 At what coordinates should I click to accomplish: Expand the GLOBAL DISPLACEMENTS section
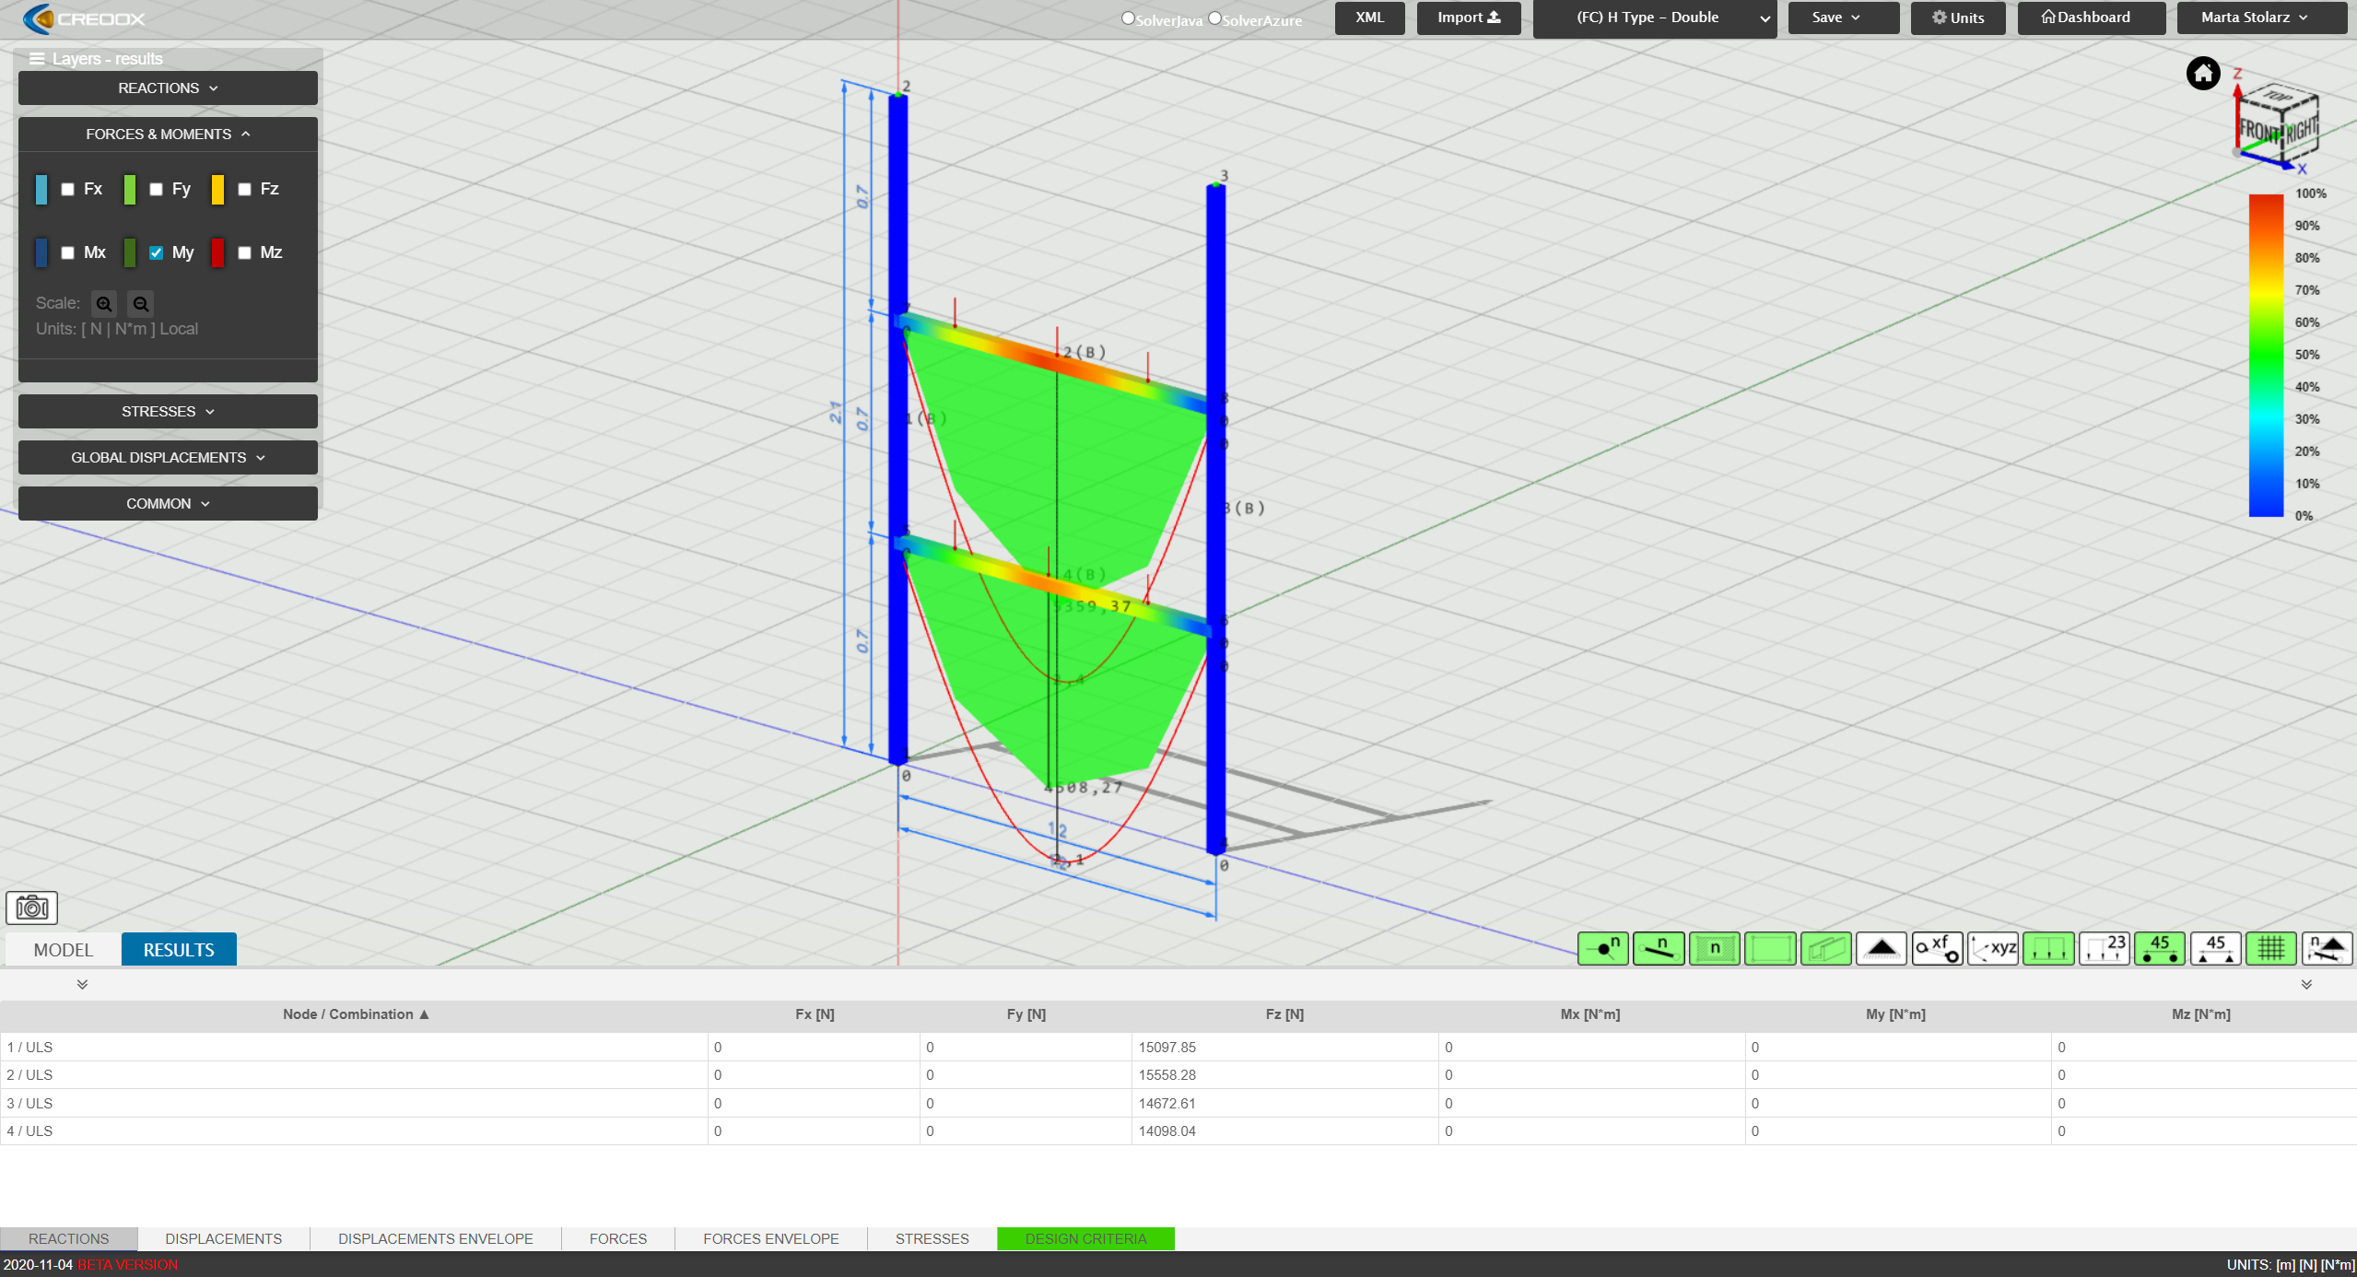(x=168, y=457)
